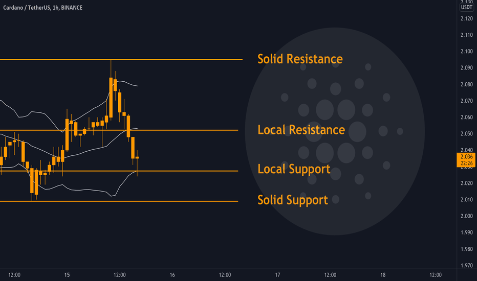Click the Local Resistance text label
477x281 pixels.
[301, 130]
